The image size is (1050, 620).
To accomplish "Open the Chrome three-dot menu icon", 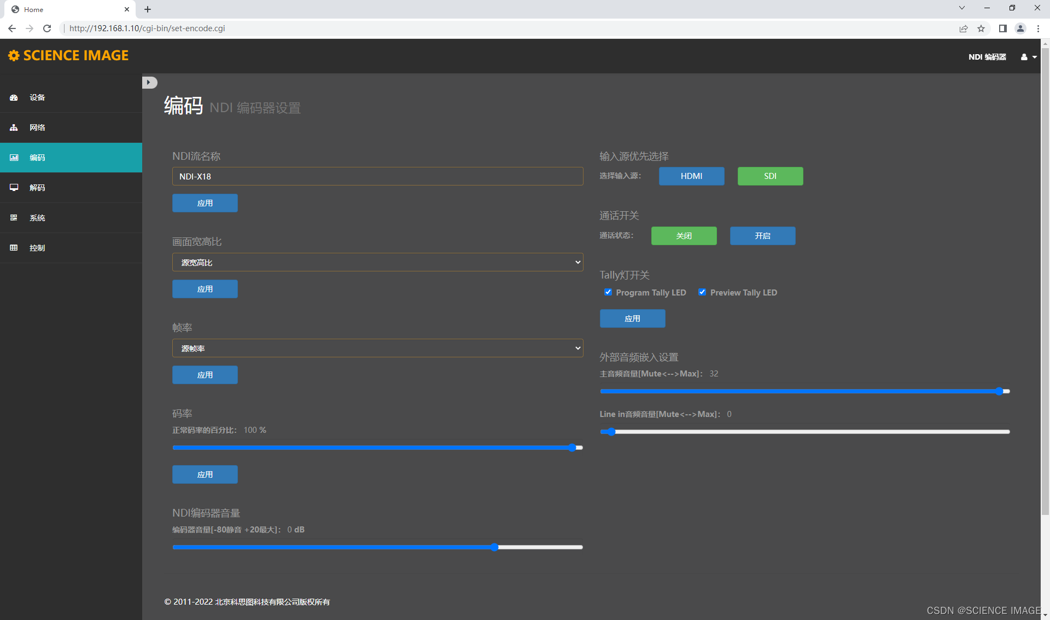I will coord(1038,28).
